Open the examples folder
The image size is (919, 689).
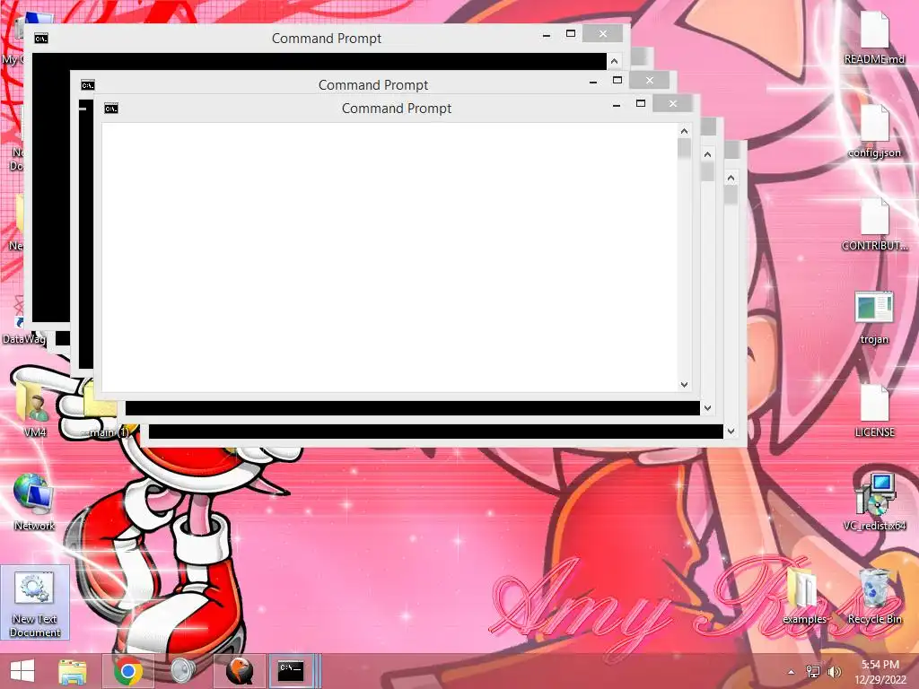coord(804,597)
